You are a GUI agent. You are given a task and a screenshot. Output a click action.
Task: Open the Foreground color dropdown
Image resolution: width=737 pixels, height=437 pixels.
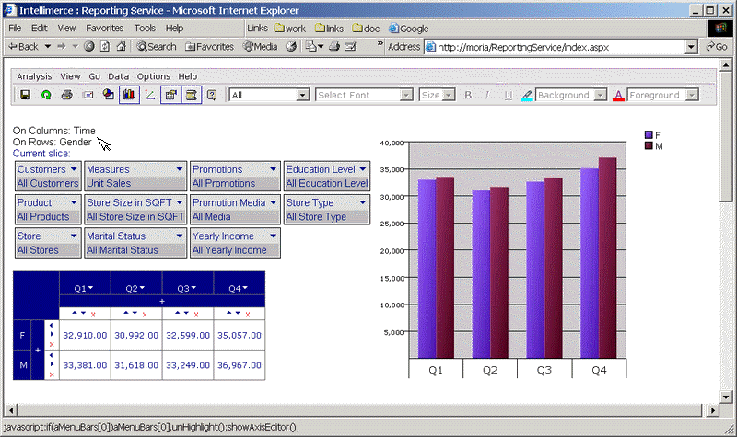(x=692, y=96)
